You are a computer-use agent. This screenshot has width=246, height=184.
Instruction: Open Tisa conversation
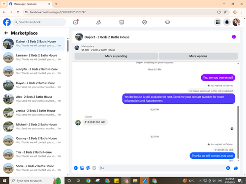pos(33,154)
